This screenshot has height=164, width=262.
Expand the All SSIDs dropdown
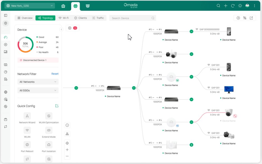[38, 90]
